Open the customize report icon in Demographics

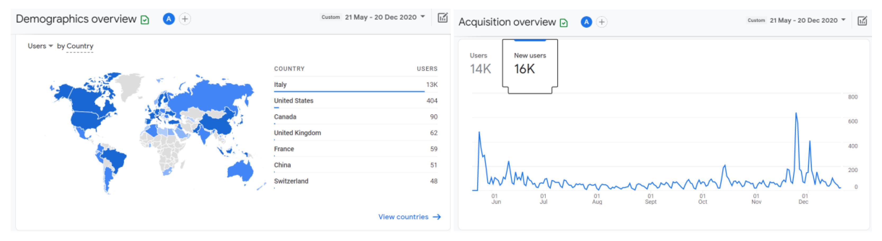(x=442, y=17)
